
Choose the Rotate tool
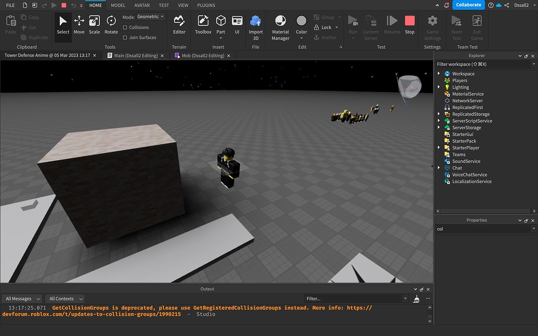coord(111,24)
